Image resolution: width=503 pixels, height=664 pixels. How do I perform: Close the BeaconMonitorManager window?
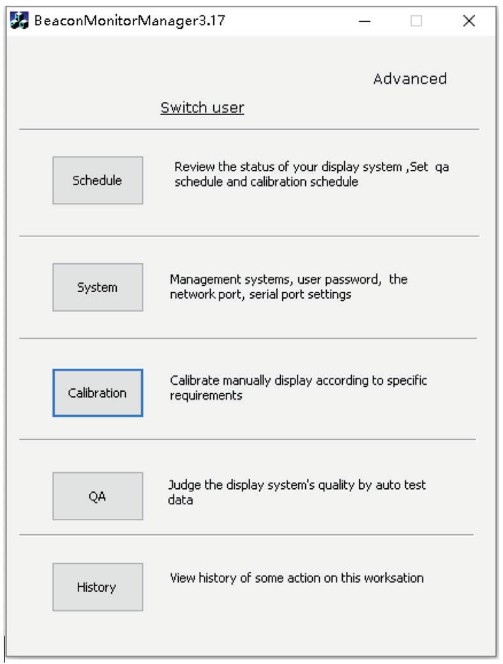pos(469,20)
